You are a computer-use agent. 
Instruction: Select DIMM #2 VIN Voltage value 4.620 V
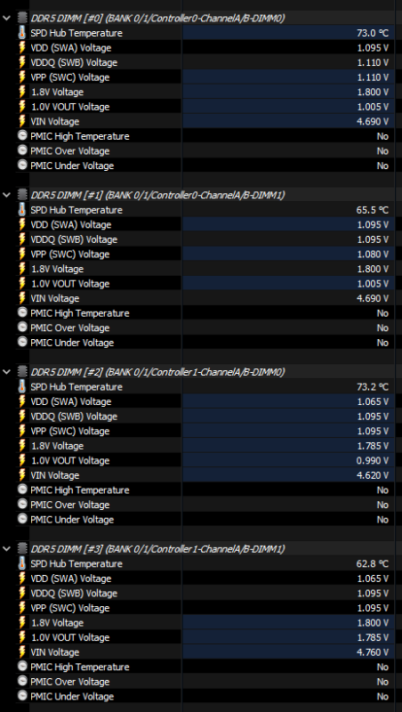pos(373,475)
